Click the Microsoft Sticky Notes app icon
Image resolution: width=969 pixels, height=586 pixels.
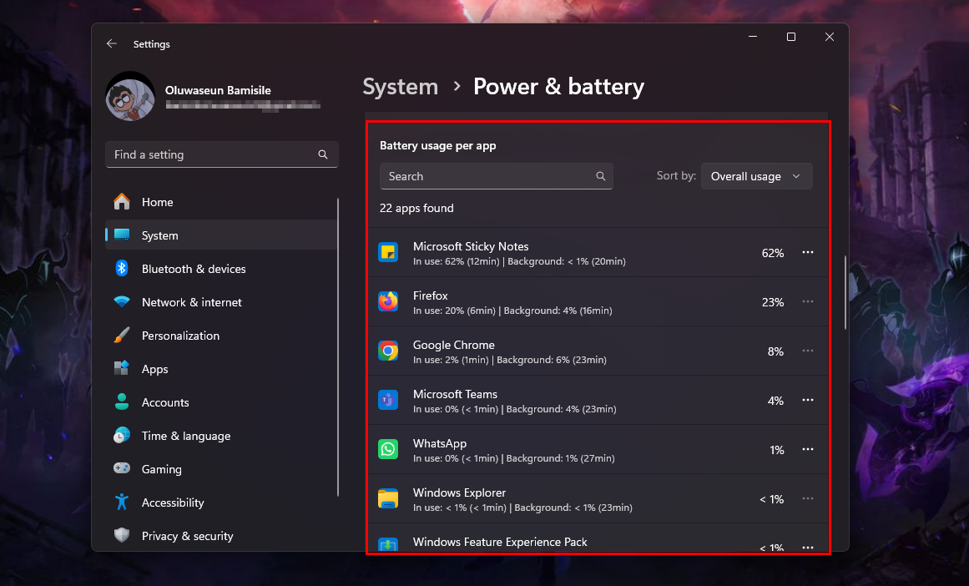(x=388, y=252)
